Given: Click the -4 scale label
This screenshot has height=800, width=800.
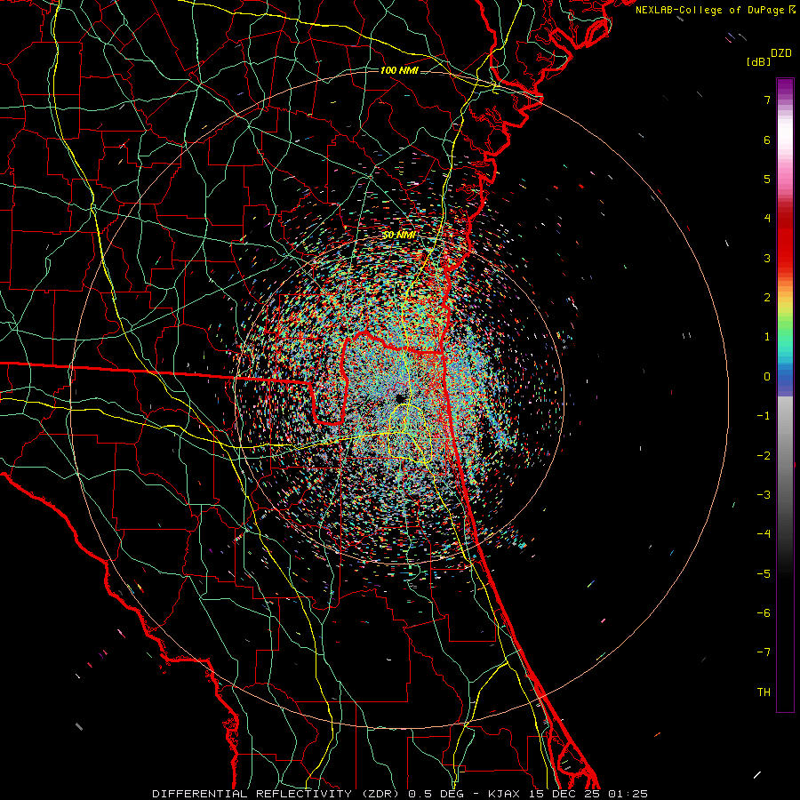Looking at the screenshot, I should (764, 534).
